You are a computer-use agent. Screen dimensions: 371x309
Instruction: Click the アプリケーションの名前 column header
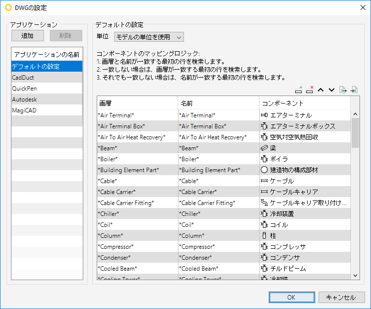point(47,55)
